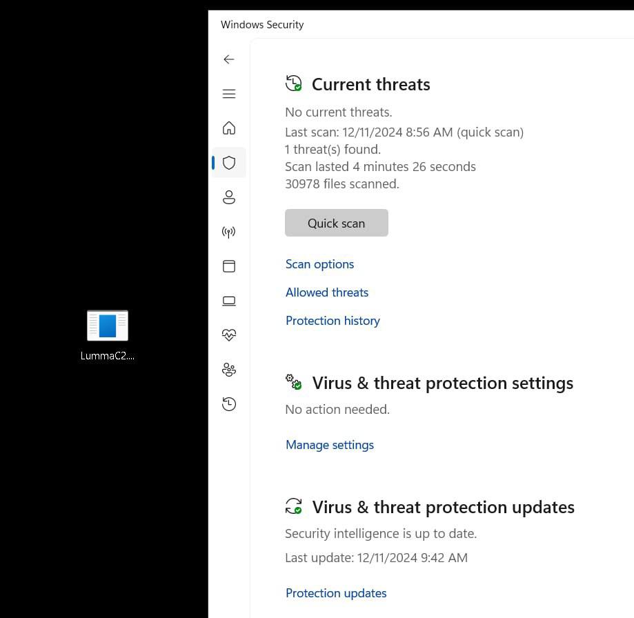Open Firewall & network protection icon
The image size is (634, 618).
point(229,232)
